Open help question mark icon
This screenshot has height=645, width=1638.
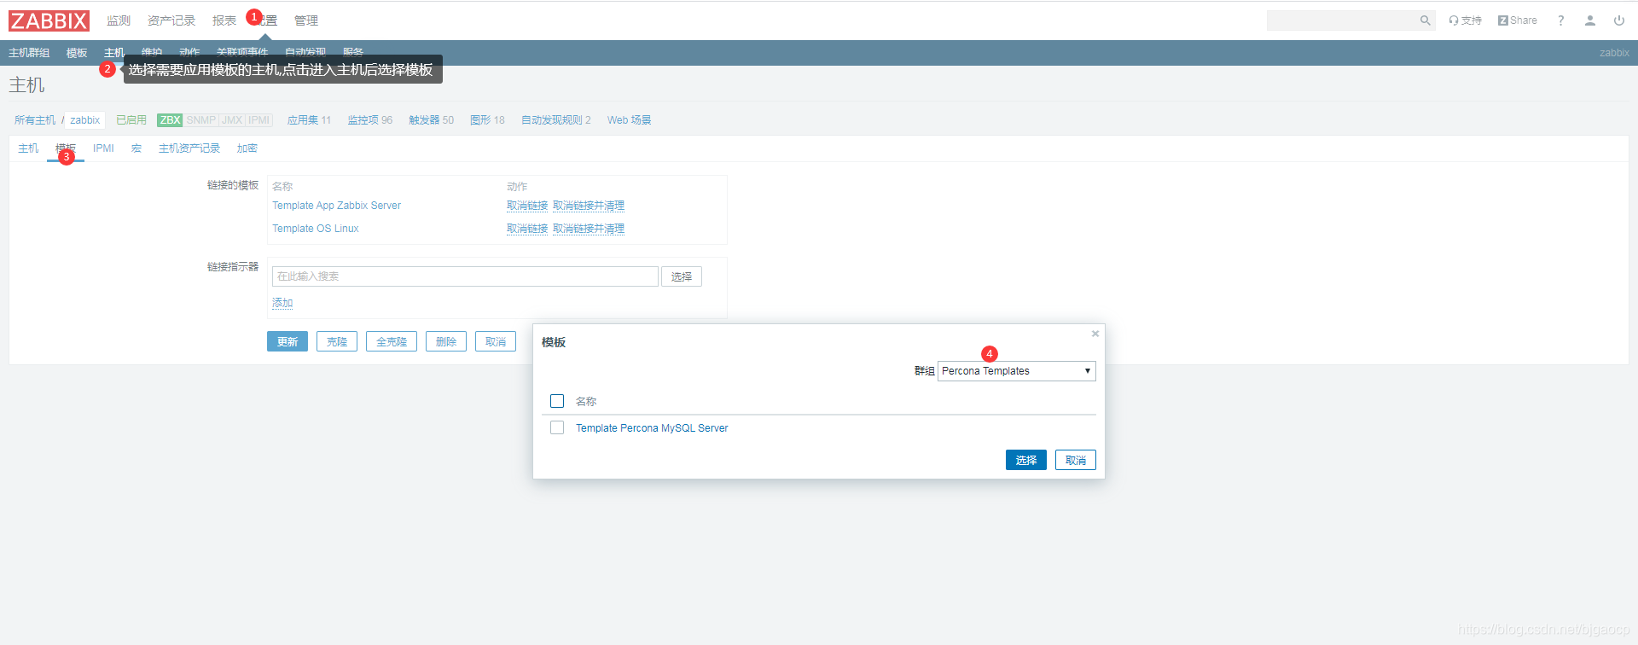coord(1560,20)
